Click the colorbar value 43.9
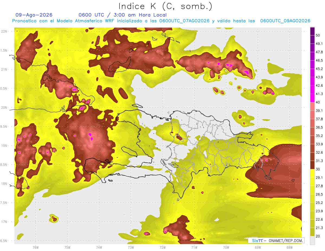This screenshot has width=325, height=251. click(x=319, y=77)
